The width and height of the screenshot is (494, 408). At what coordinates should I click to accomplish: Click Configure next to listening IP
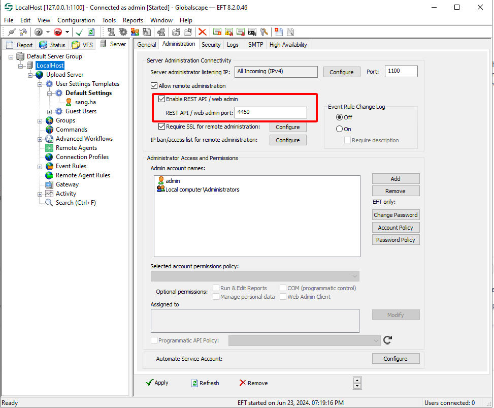coord(342,72)
